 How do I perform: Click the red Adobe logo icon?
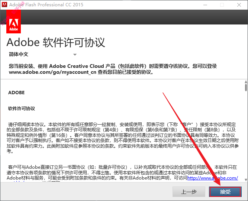coord(14,22)
